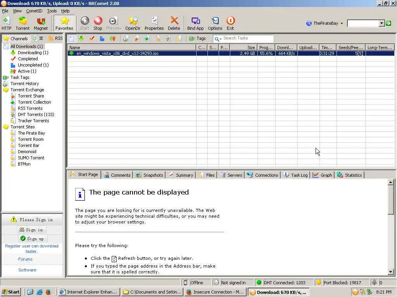The height and width of the screenshot is (297, 397).
Task: Click the blue Uncompleted filter icon in filter bar
Action: (x=102, y=38)
